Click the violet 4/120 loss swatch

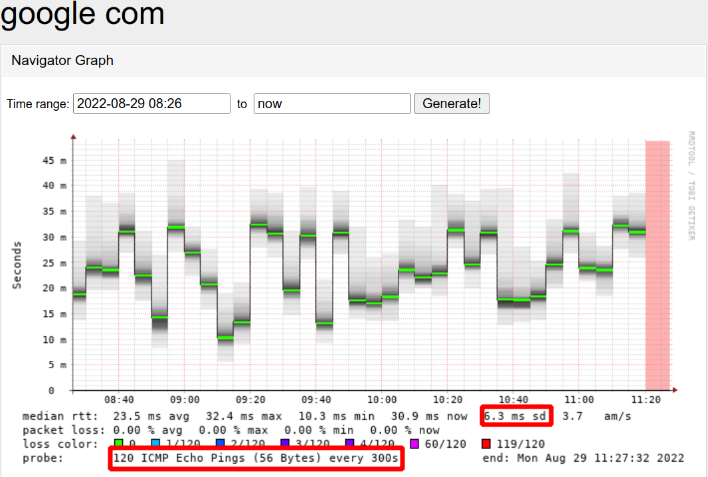point(349,444)
